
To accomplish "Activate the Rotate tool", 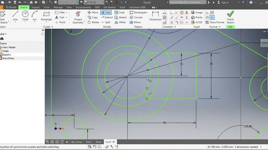I will point(93,22).
